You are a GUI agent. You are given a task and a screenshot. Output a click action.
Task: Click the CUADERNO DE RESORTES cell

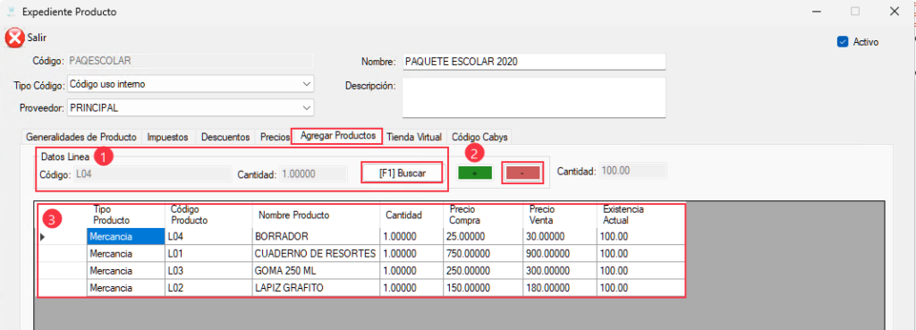pos(316,253)
